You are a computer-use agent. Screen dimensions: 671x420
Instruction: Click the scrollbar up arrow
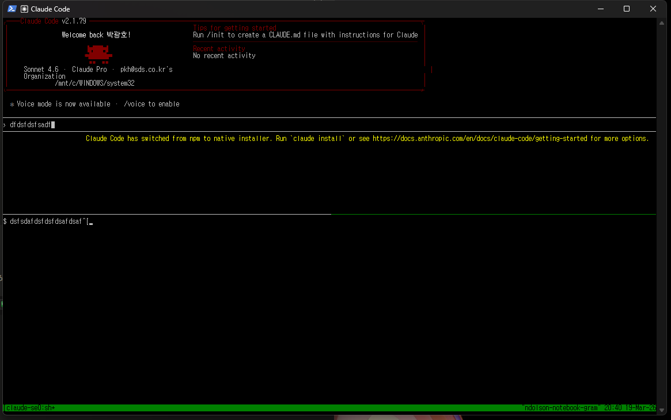[x=662, y=23]
